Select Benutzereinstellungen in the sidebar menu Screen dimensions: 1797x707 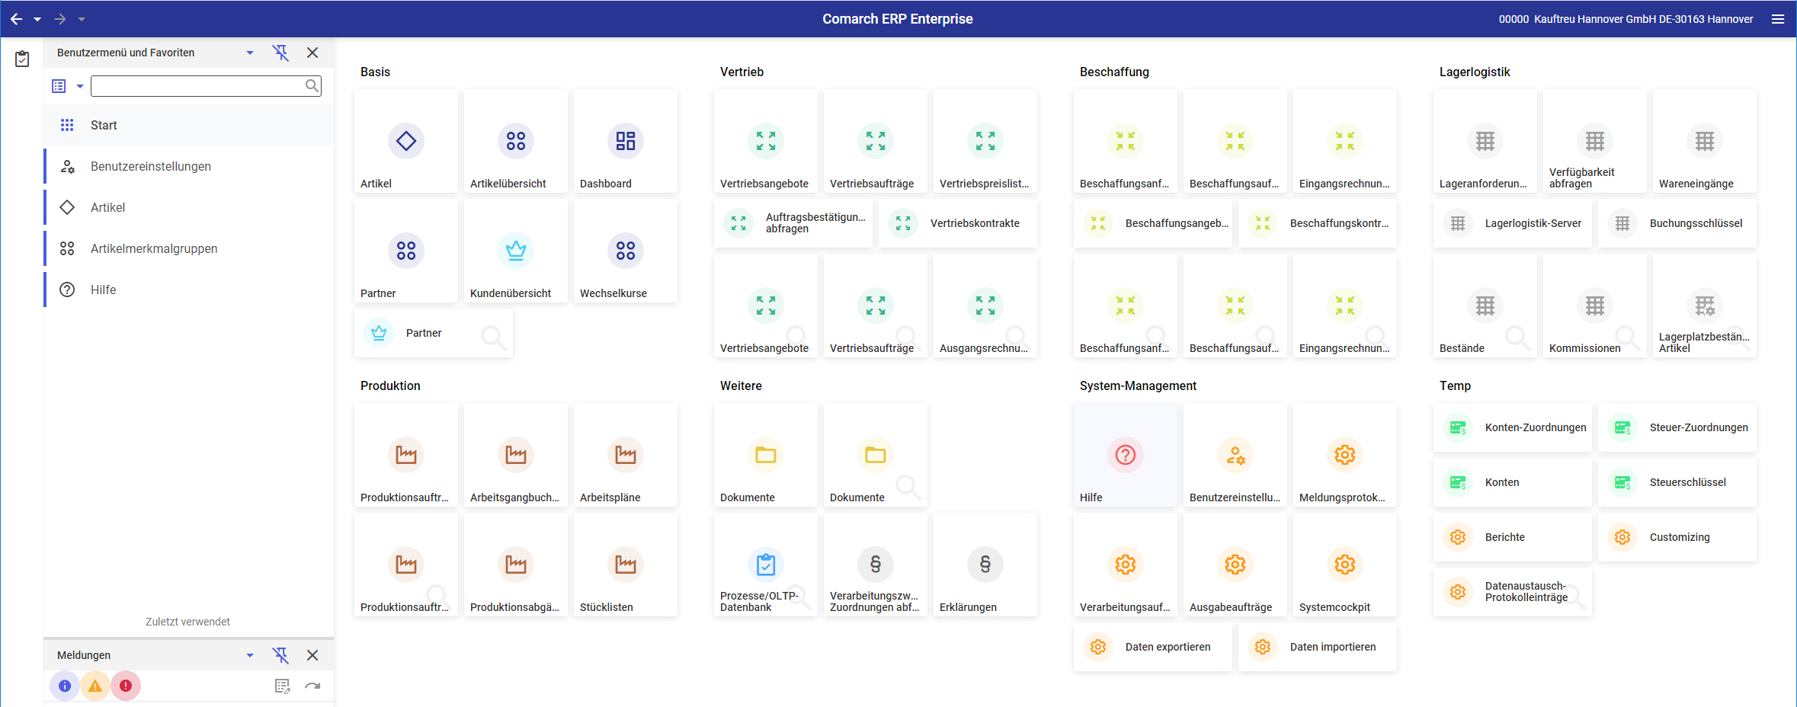(150, 166)
